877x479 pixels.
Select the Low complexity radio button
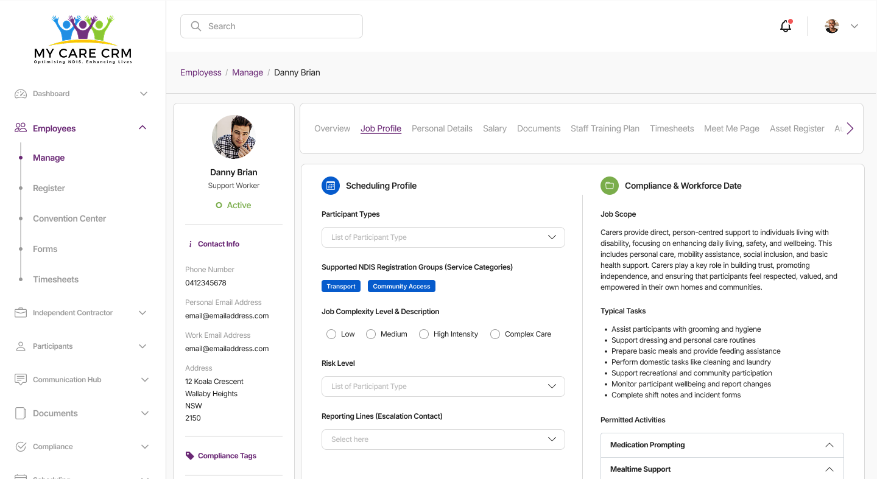(x=331, y=334)
